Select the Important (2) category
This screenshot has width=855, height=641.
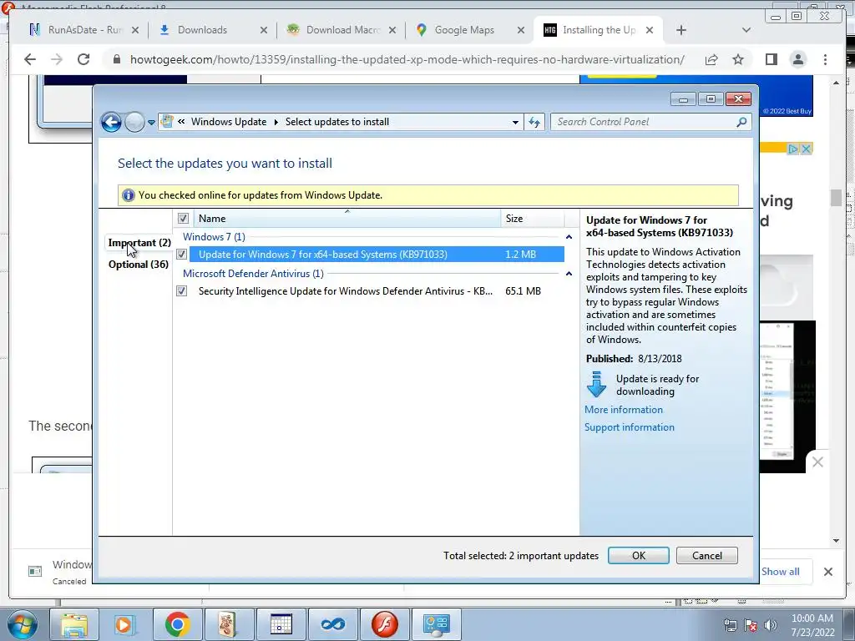coord(139,243)
